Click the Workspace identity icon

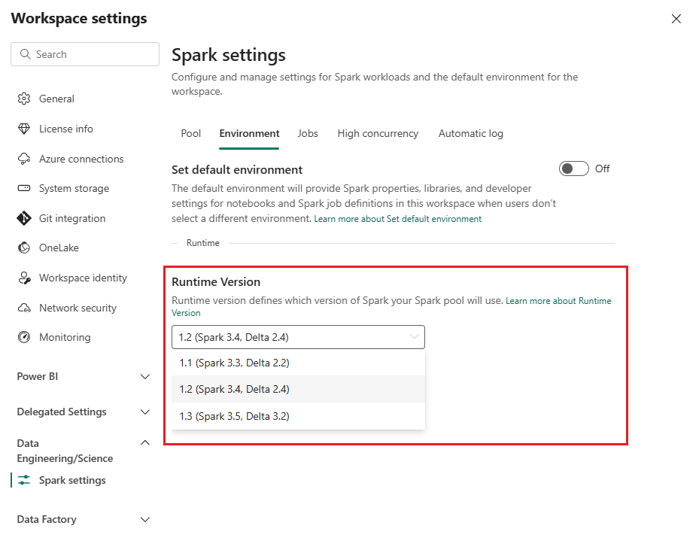pyautogui.click(x=24, y=278)
